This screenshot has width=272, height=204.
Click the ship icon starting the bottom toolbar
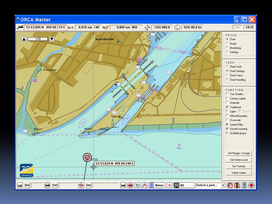(x=20, y=185)
